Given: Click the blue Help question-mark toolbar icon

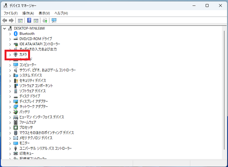Looking at the screenshot, I should [29, 20].
